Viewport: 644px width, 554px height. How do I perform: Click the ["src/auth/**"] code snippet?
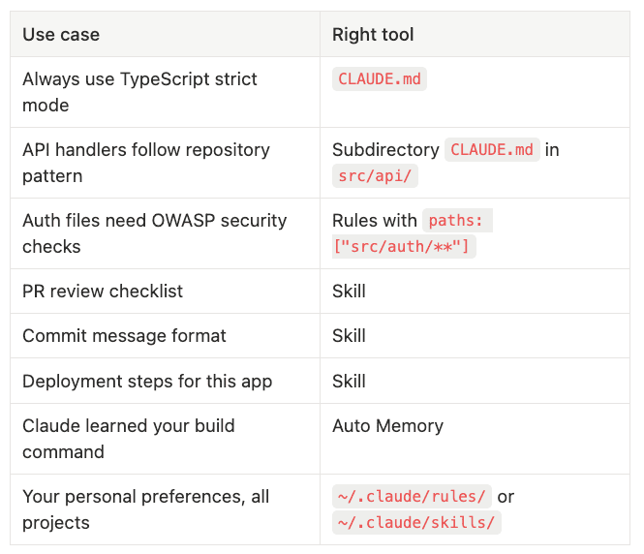coord(404,246)
